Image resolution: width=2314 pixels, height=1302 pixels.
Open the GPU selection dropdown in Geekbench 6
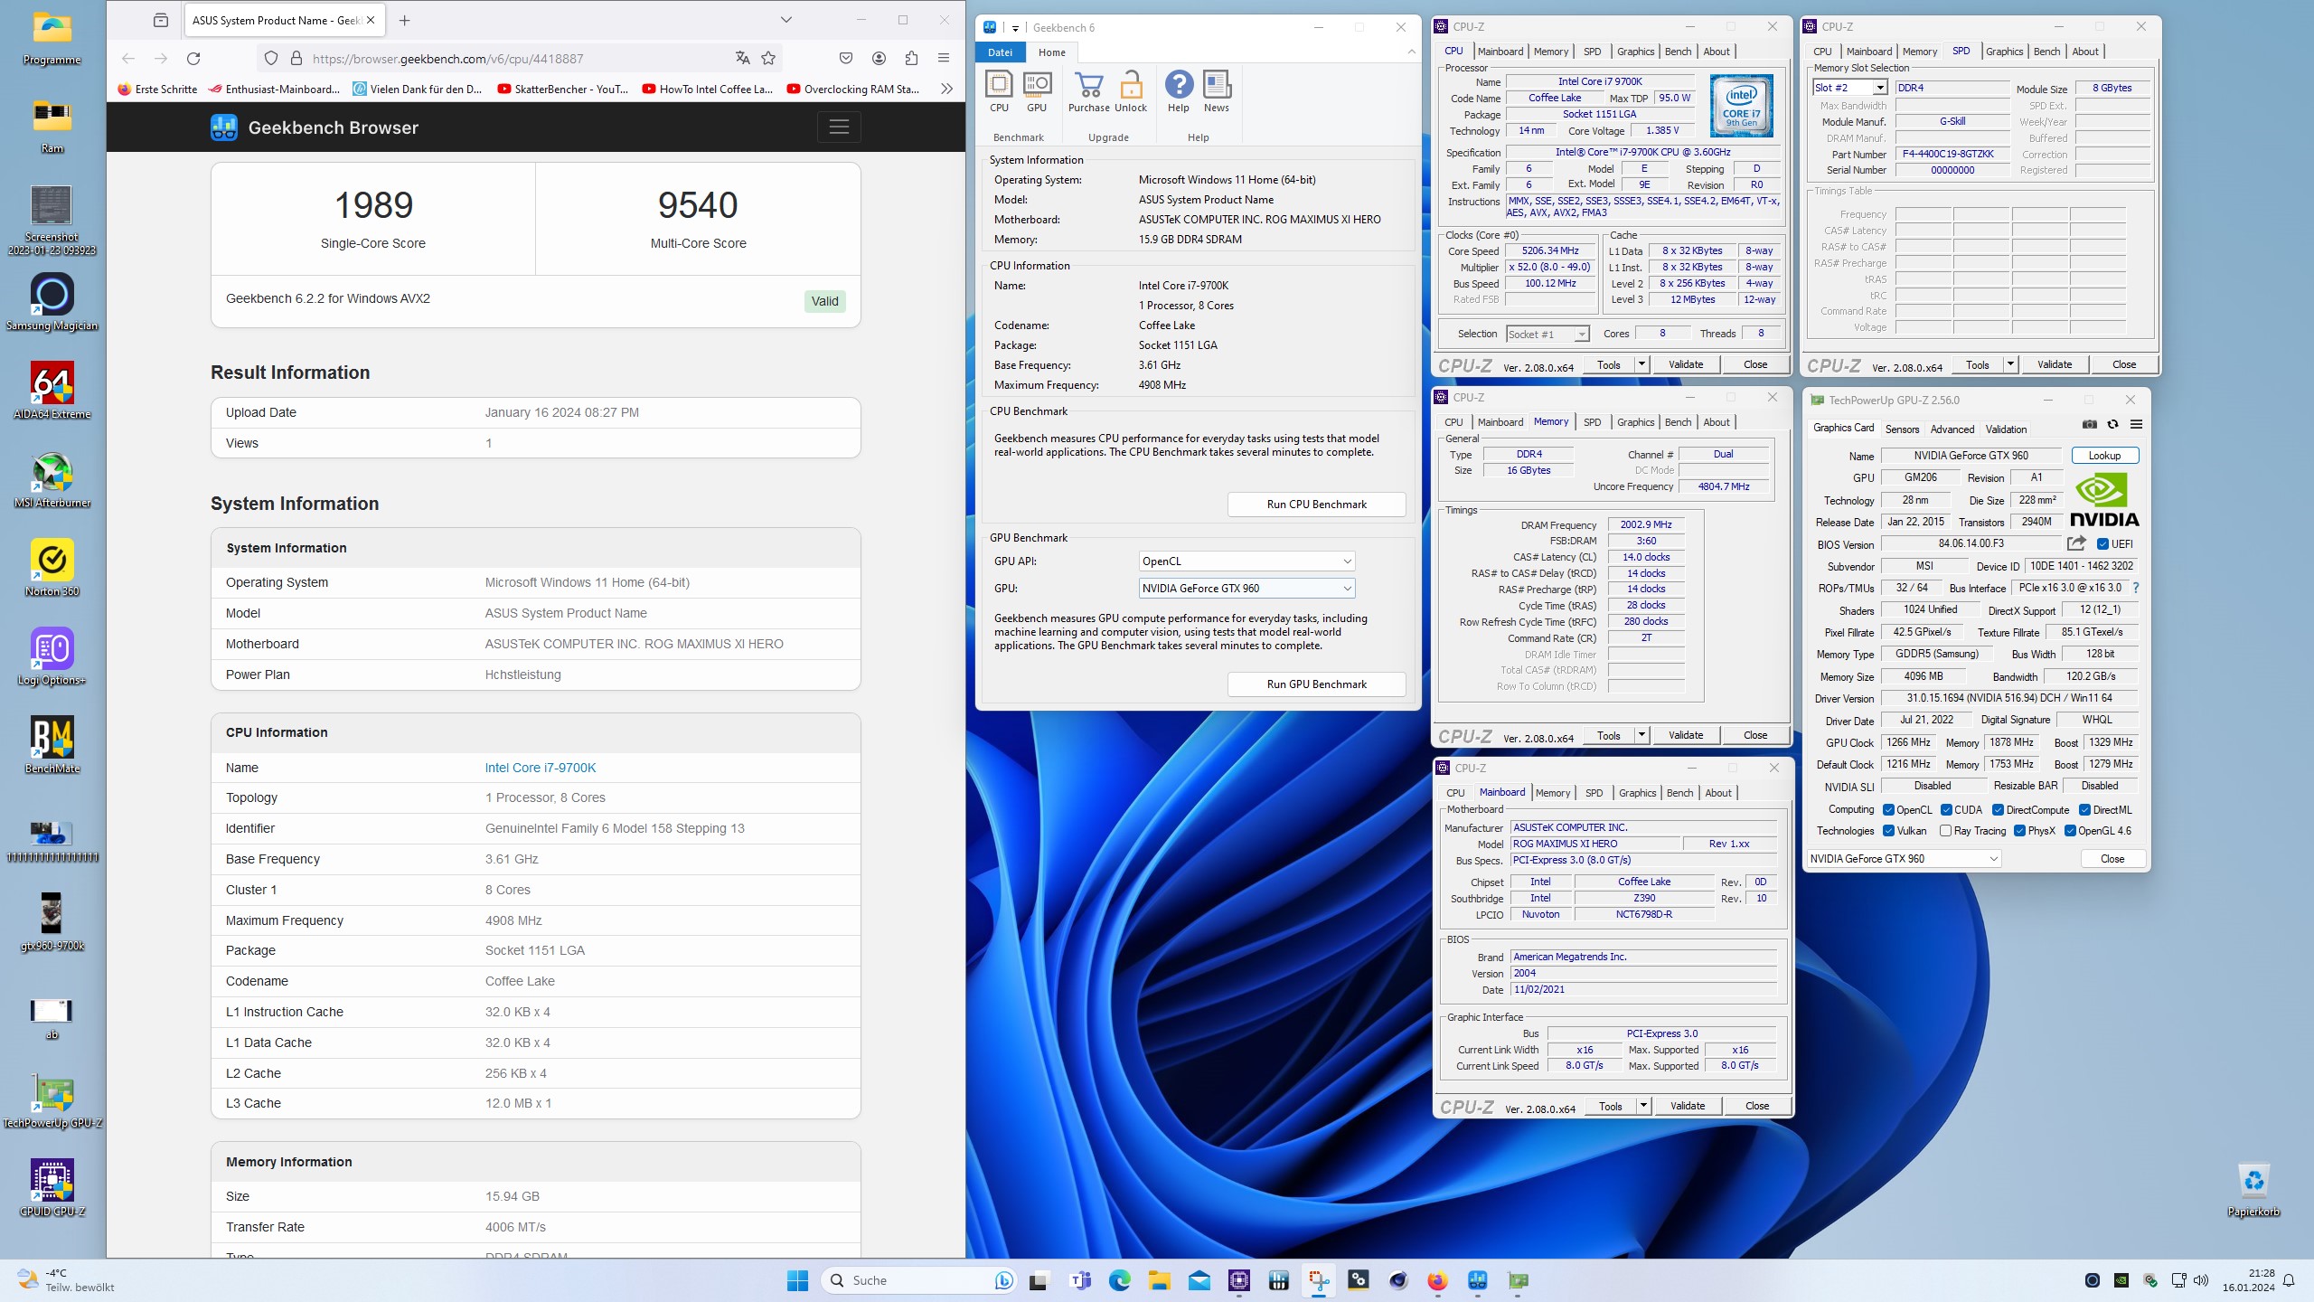tap(1246, 589)
